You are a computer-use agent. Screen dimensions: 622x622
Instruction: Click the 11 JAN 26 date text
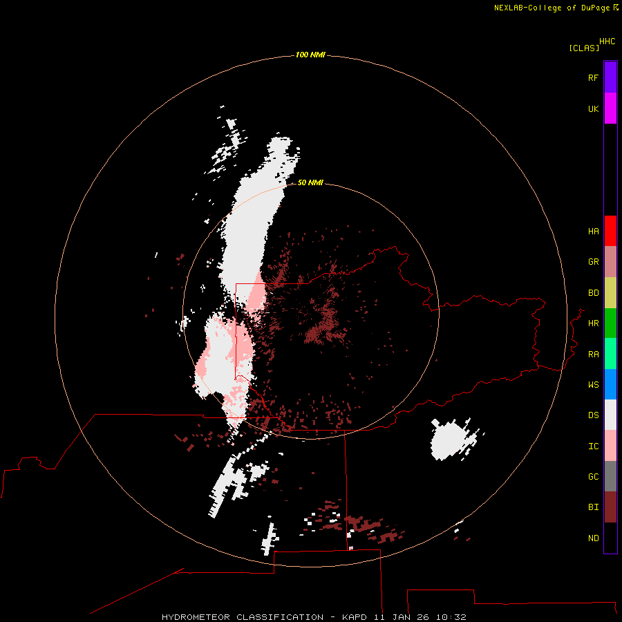pyautogui.click(x=401, y=617)
